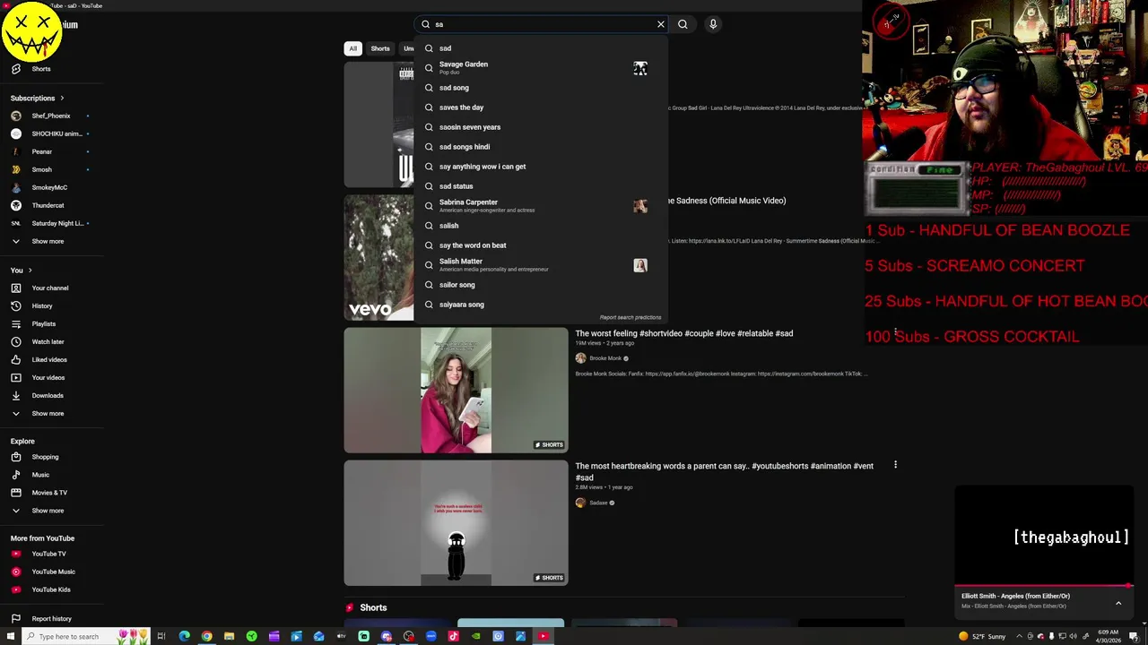Screen dimensions: 1148x645
Task: Open 'The worst feeling' Shorts thumbnail
Action: (456, 390)
